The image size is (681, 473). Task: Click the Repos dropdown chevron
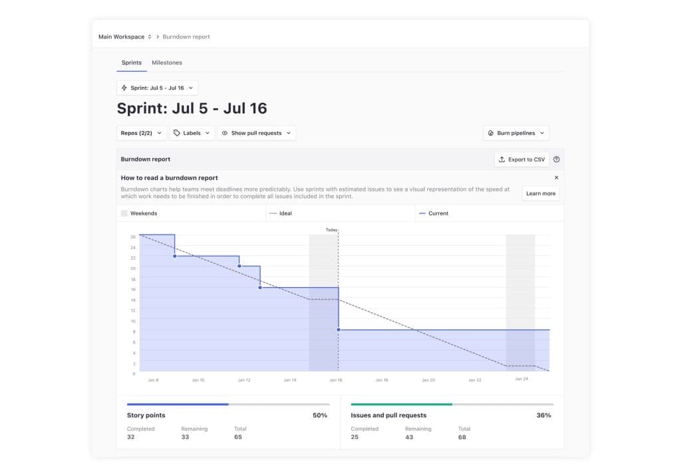(x=160, y=134)
